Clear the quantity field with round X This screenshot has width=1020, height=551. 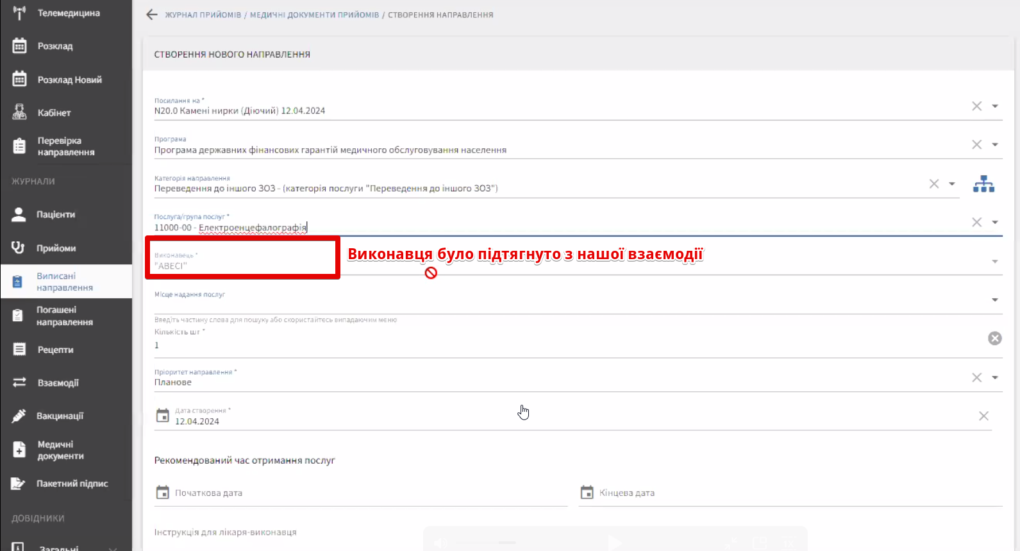(994, 339)
